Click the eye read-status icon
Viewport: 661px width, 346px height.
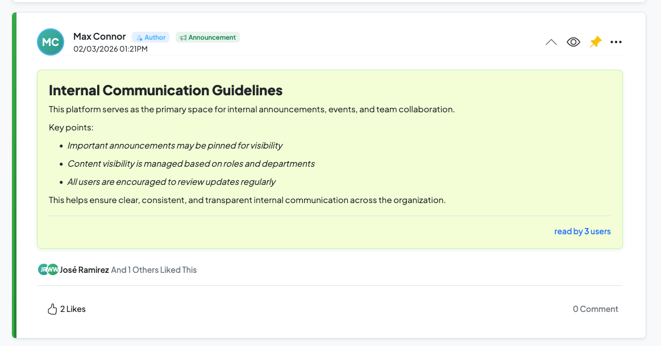[573, 41]
